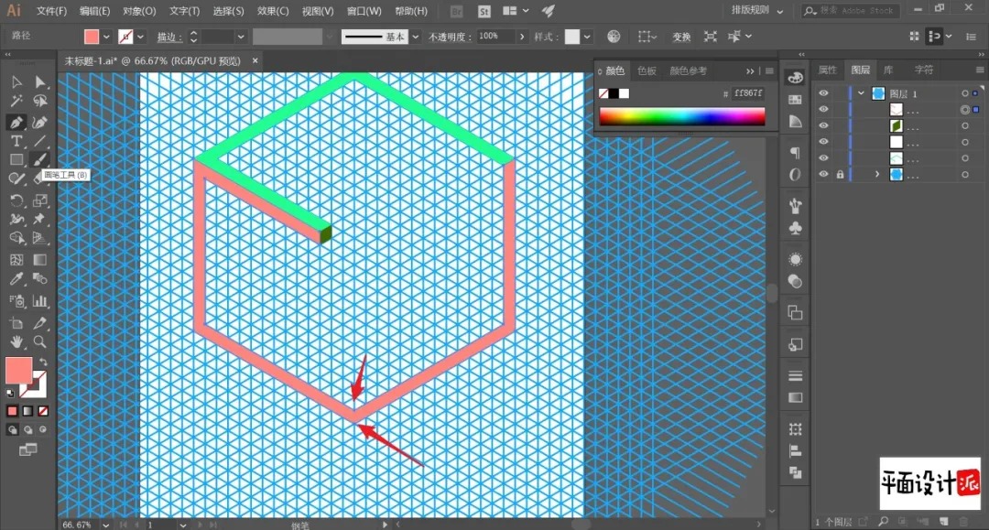Select the Paintbrush tool
This screenshot has height=530, width=989.
click(x=40, y=160)
